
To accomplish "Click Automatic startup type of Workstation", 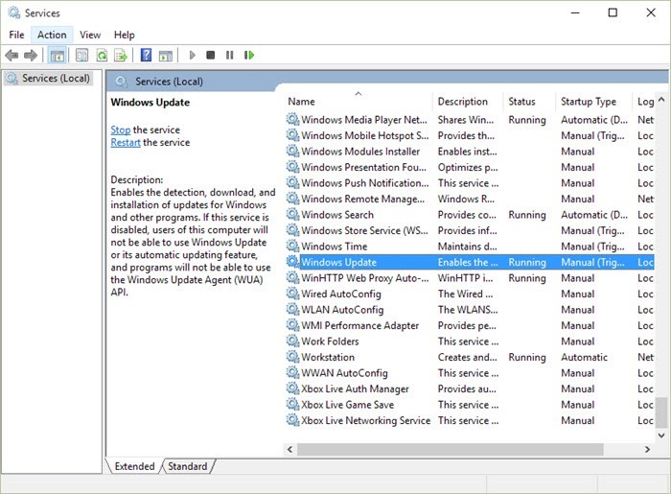I will tap(584, 357).
